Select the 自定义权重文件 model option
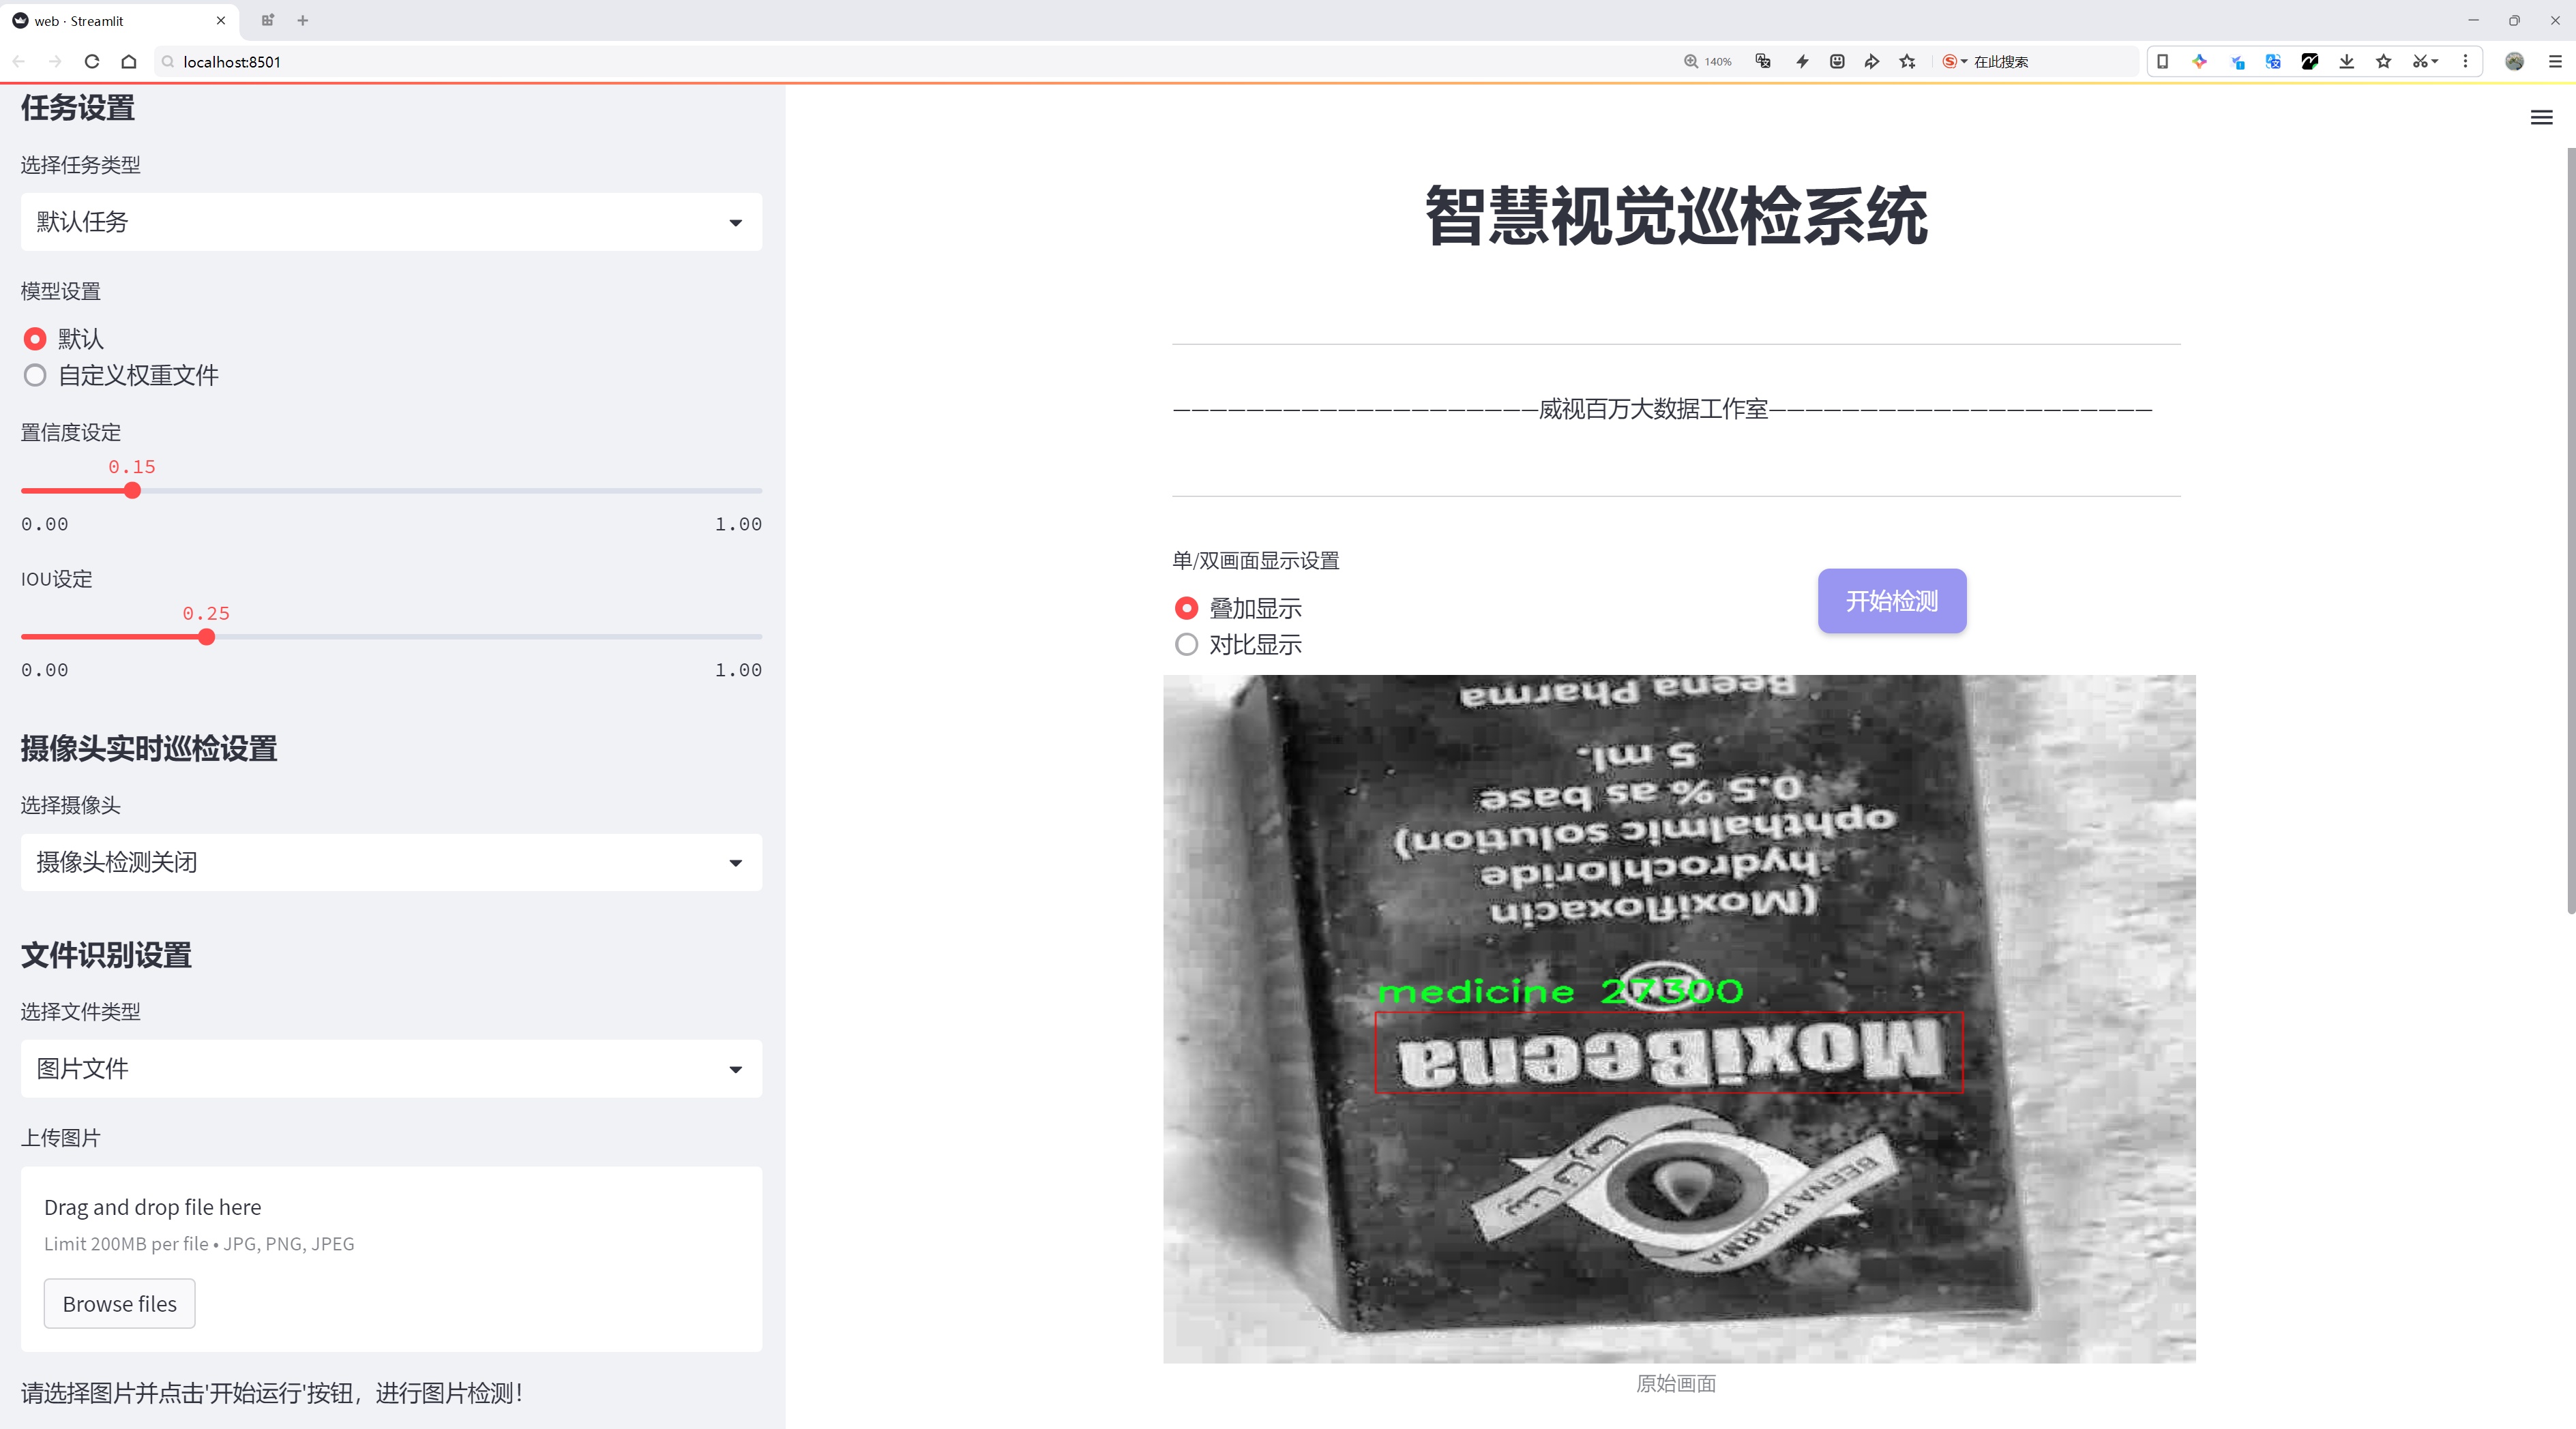Viewport: 2576px width, 1429px height. pos(35,375)
